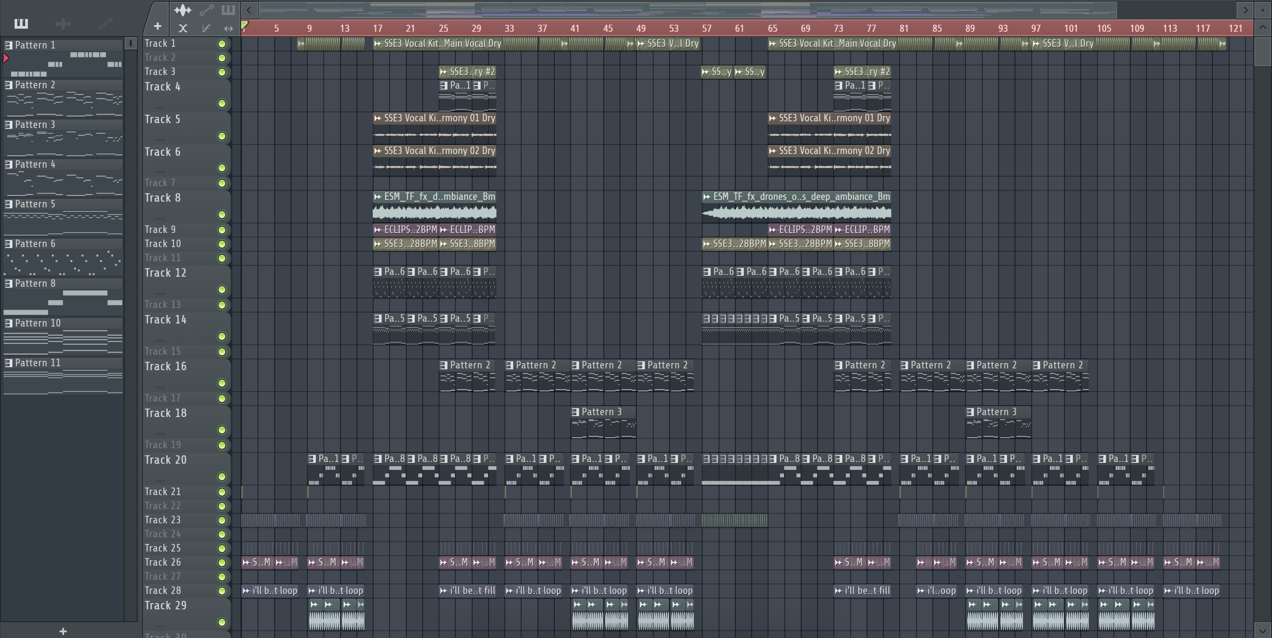
Task: Mute Track 16 with its green LED
Action: coord(222,383)
